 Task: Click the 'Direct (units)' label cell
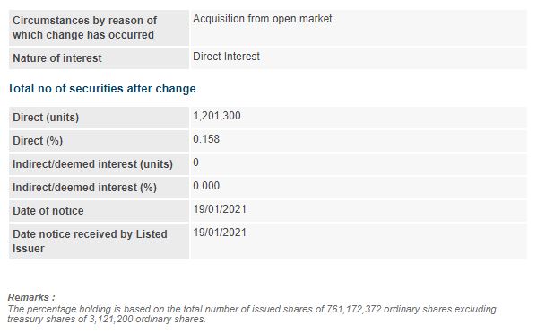pyautogui.click(x=99, y=118)
